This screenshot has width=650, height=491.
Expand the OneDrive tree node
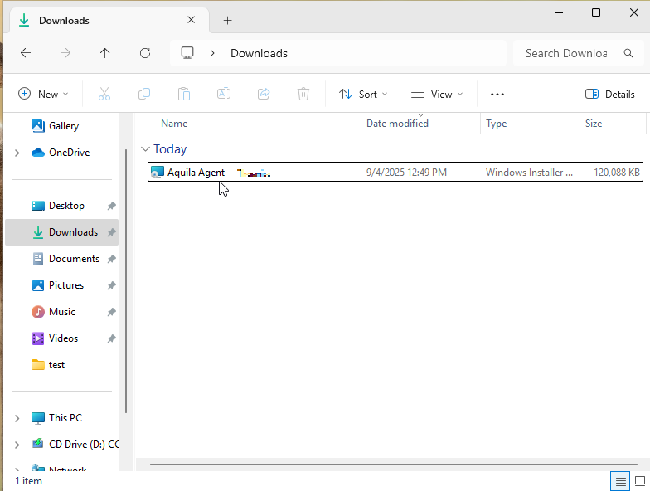(17, 153)
